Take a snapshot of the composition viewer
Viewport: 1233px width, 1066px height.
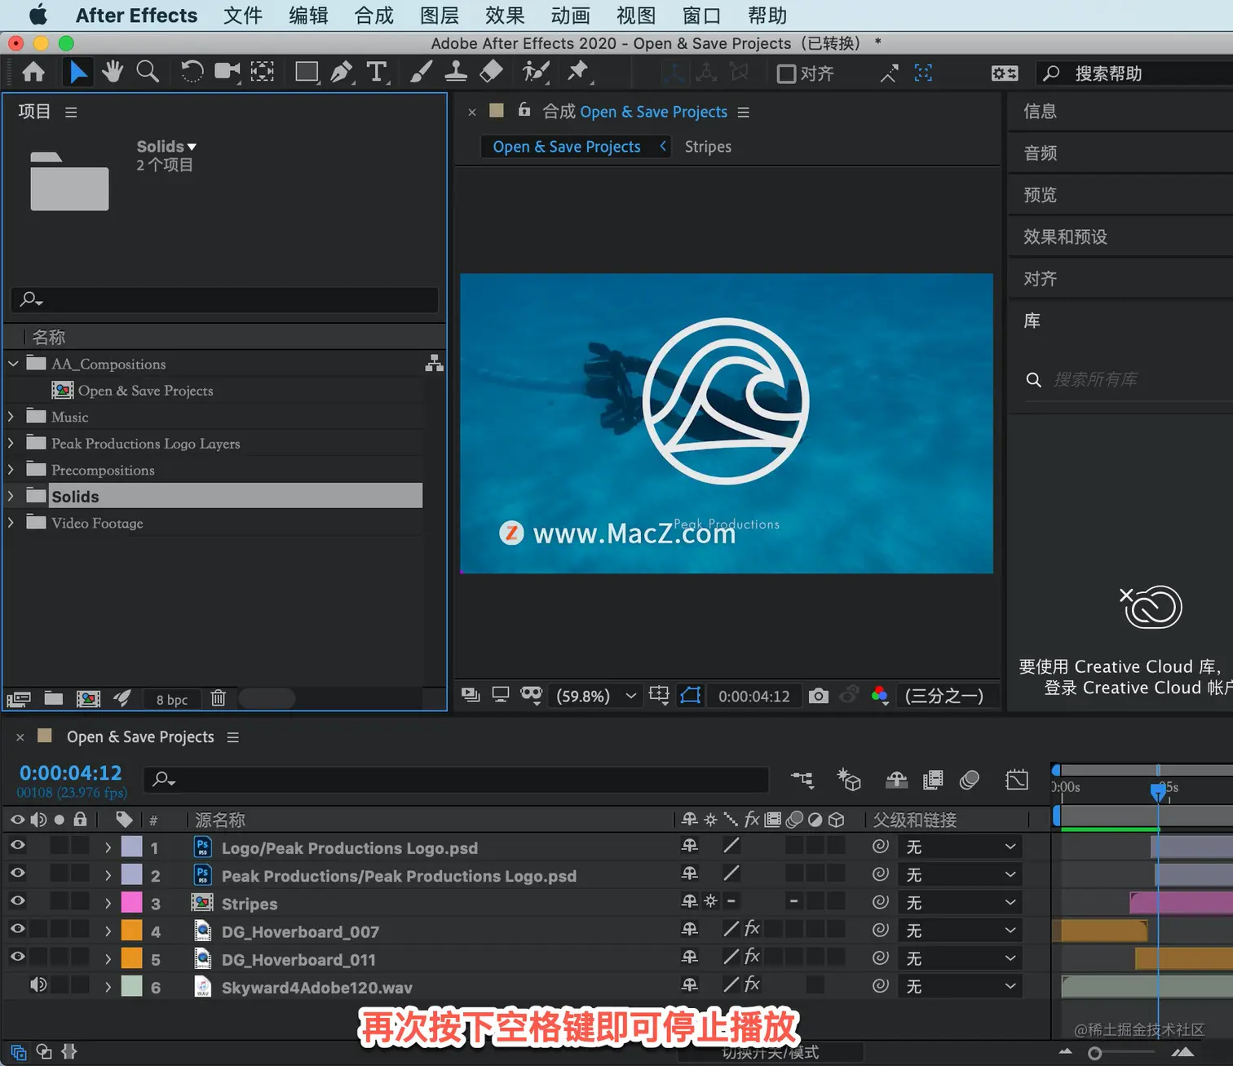(819, 696)
